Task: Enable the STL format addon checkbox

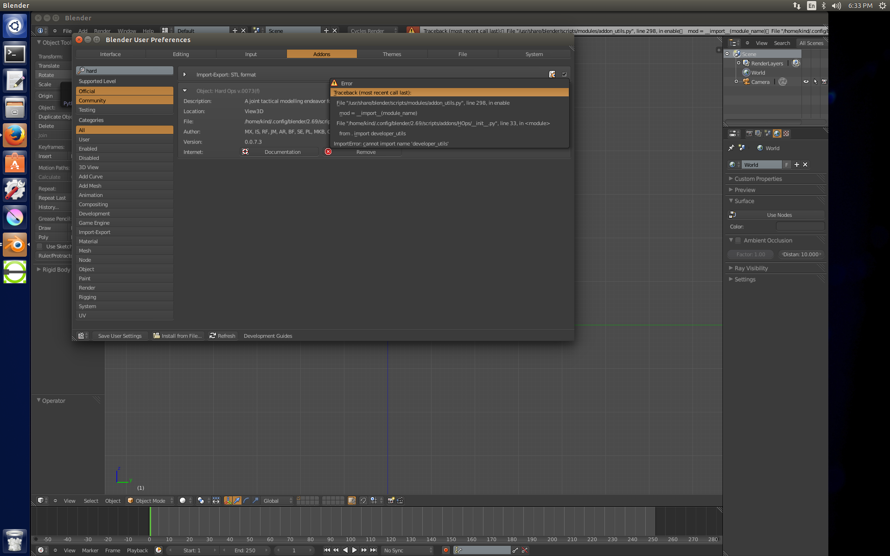Action: click(x=564, y=74)
